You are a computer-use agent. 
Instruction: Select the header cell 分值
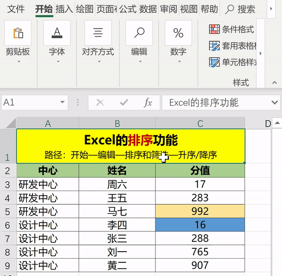(x=200, y=170)
